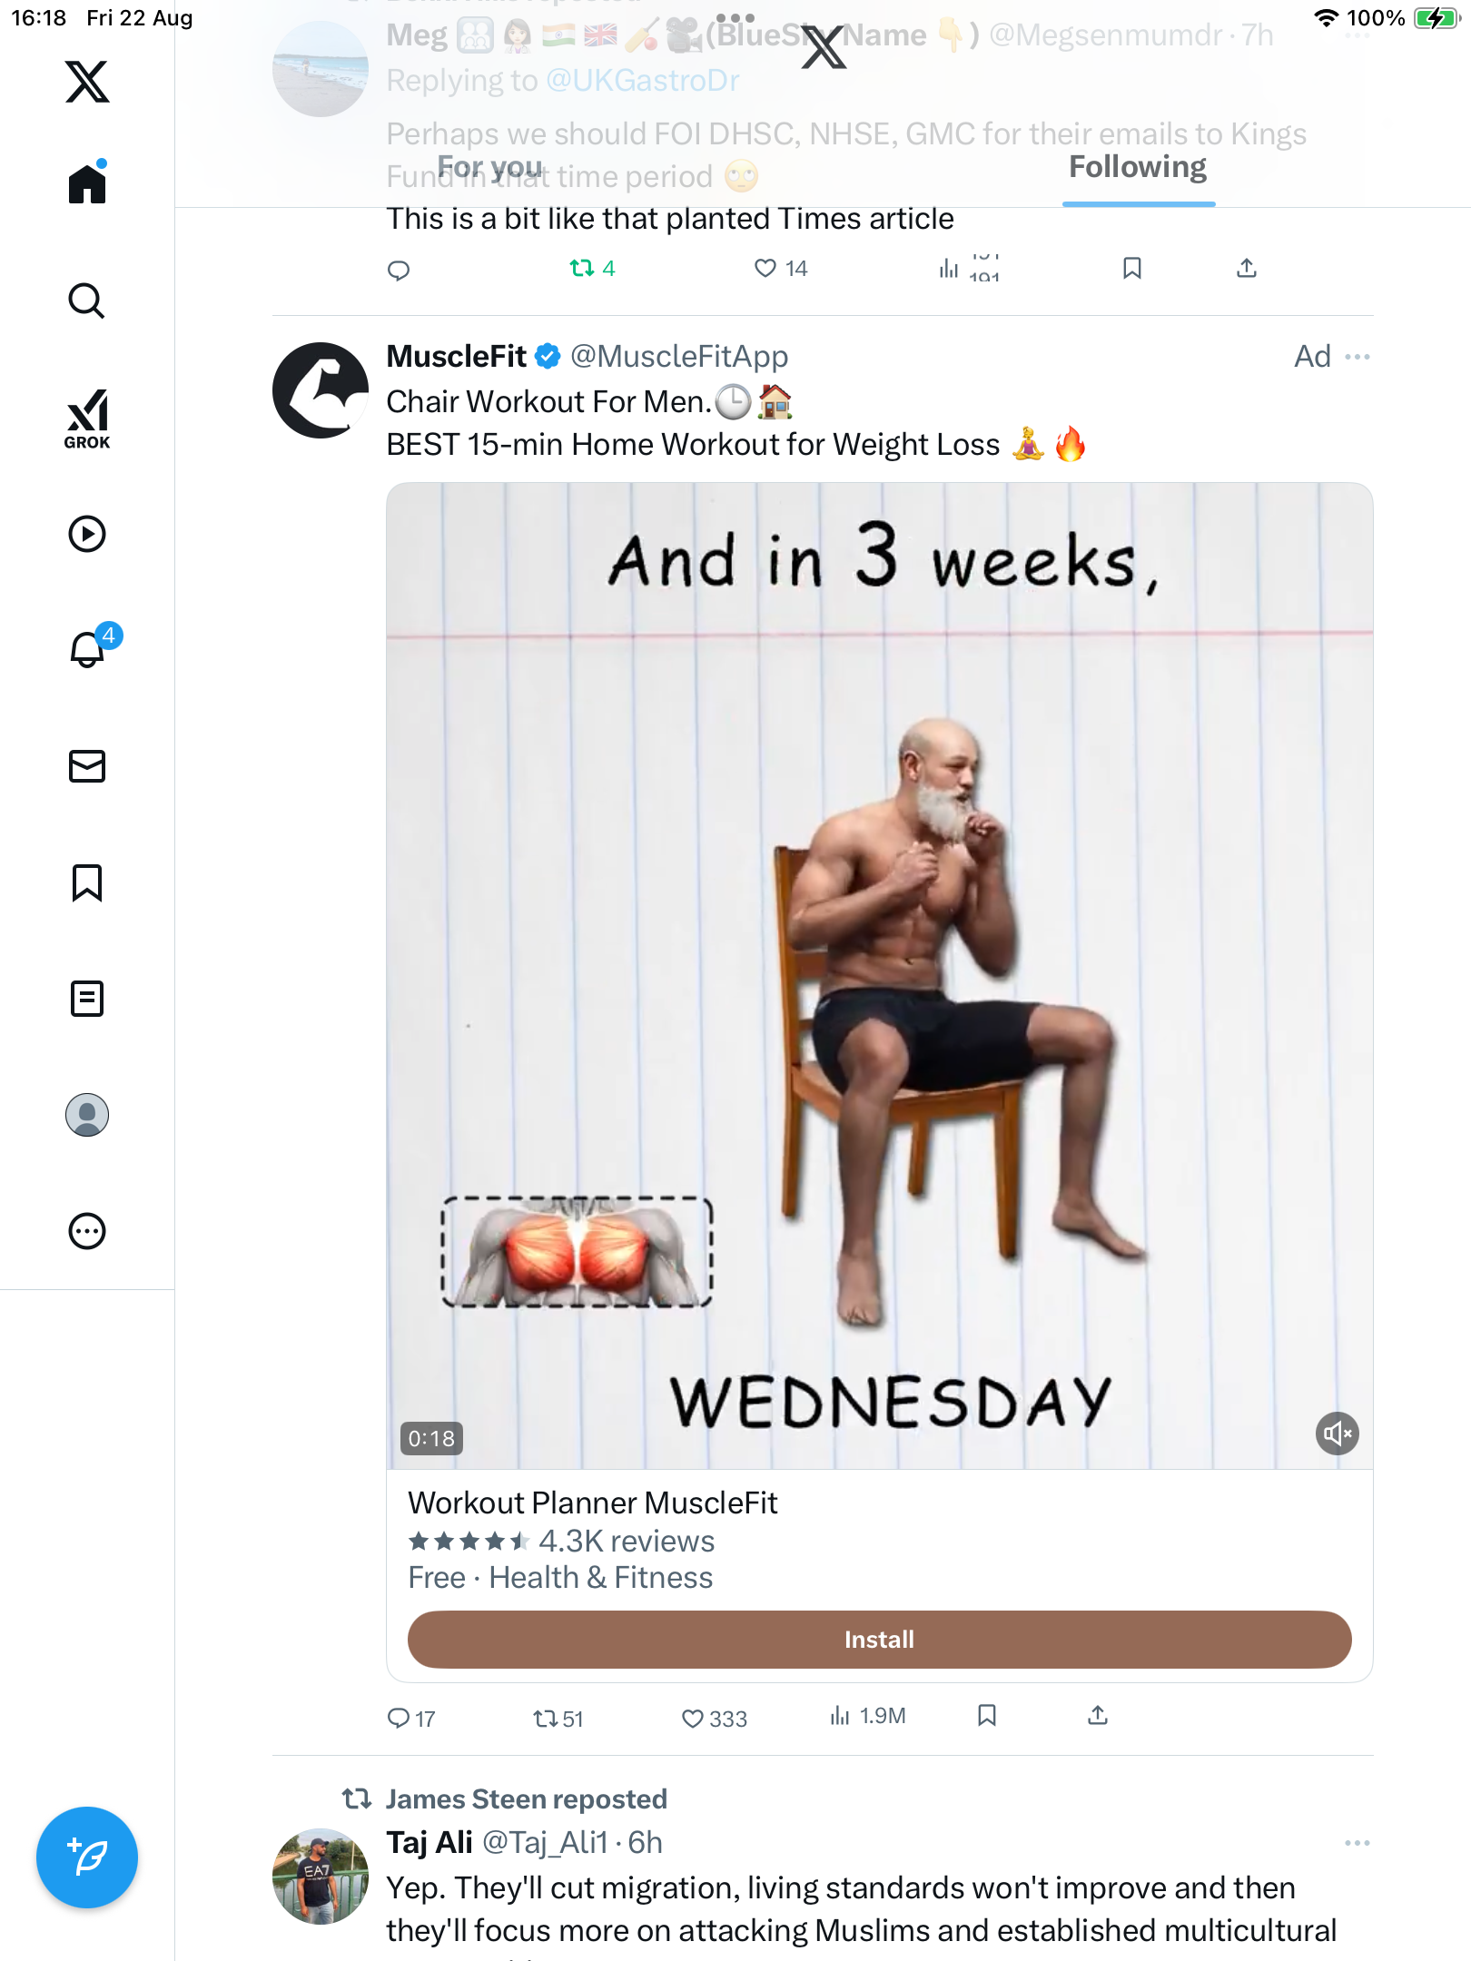Open notifications bell with 4 badge
The image size is (1471, 1961).
pyautogui.click(x=87, y=649)
